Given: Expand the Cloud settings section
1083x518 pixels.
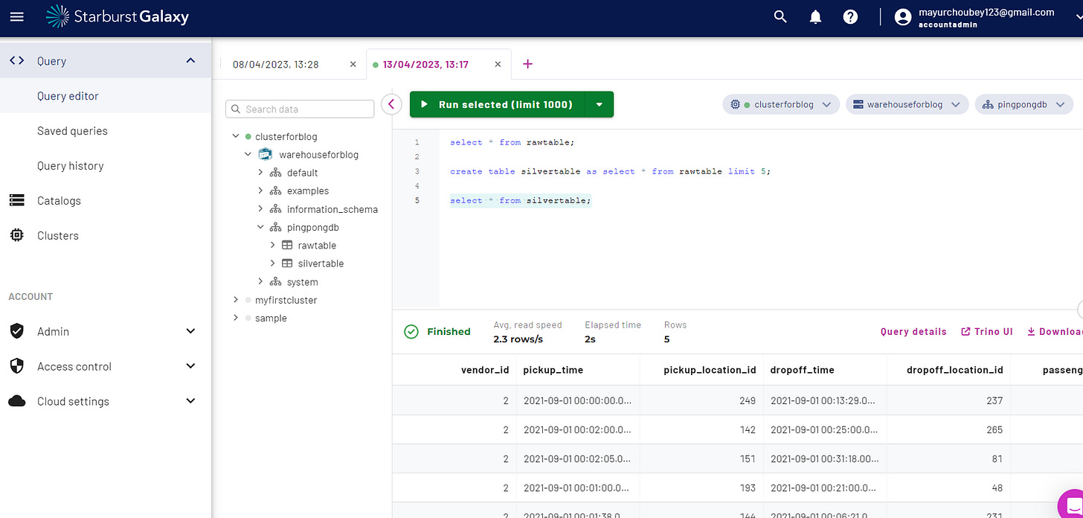Looking at the screenshot, I should 190,401.
